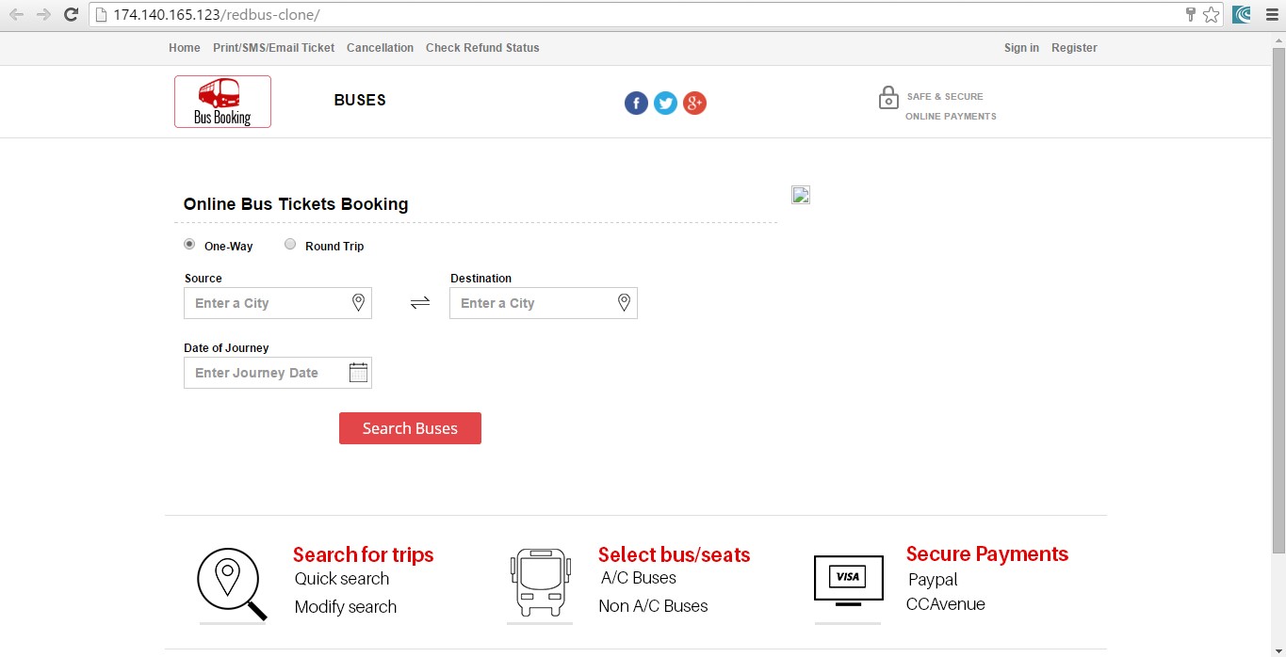This screenshot has height=657, width=1286.
Task: Click the Register link
Action: click(1074, 47)
